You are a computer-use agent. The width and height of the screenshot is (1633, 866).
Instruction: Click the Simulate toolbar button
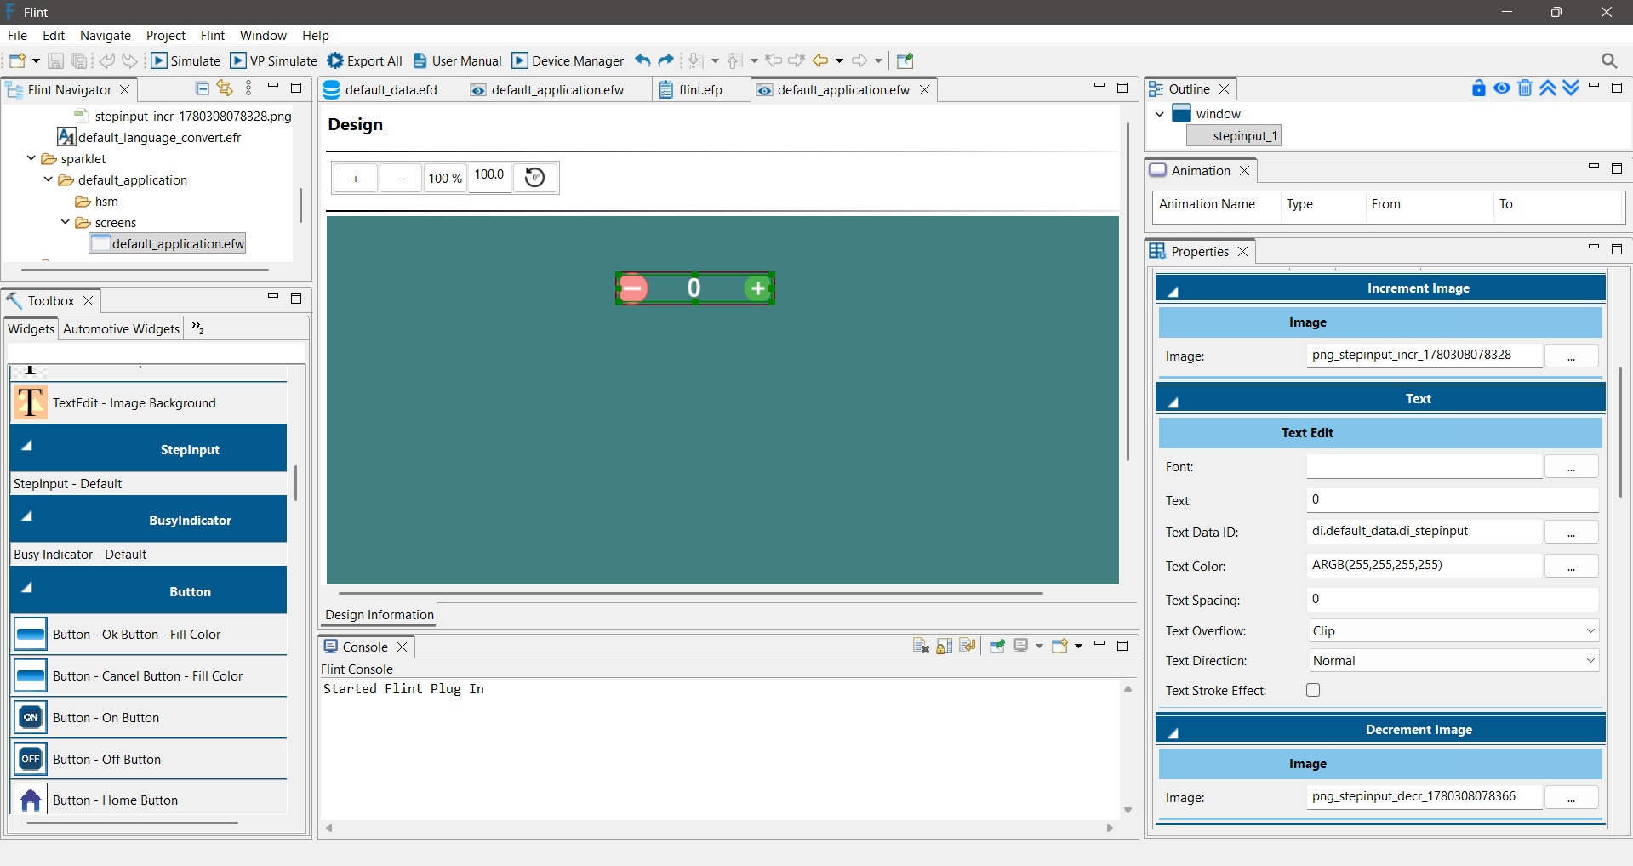click(186, 60)
